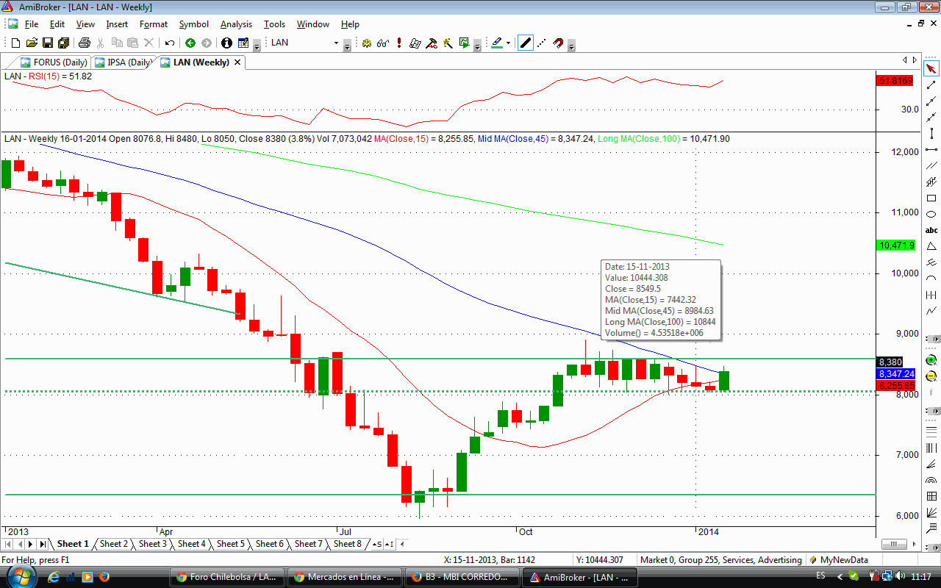Click the green Zoom In magnifier
The image size is (941, 588).
tap(931, 360)
